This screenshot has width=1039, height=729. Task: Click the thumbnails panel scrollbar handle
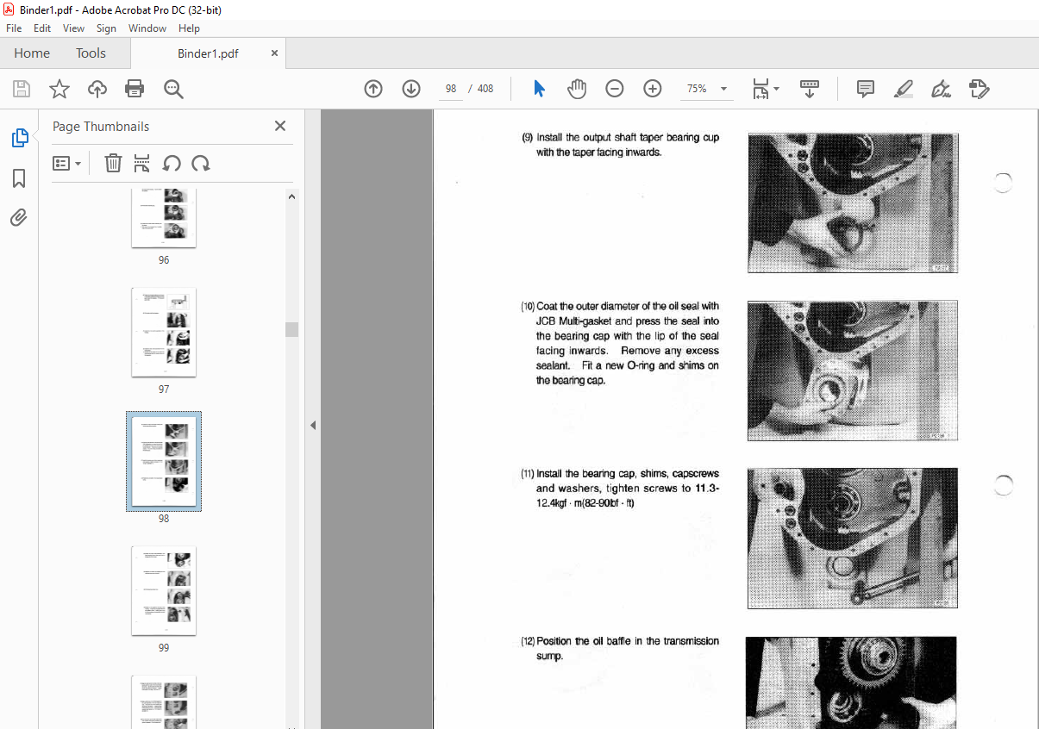pos(292,329)
